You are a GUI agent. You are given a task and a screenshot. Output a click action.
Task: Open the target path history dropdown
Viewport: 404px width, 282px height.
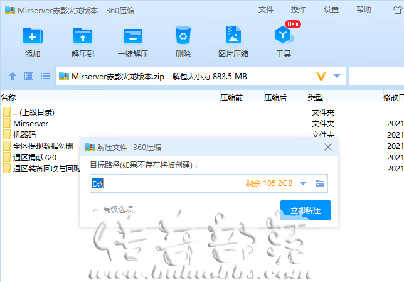click(x=303, y=183)
